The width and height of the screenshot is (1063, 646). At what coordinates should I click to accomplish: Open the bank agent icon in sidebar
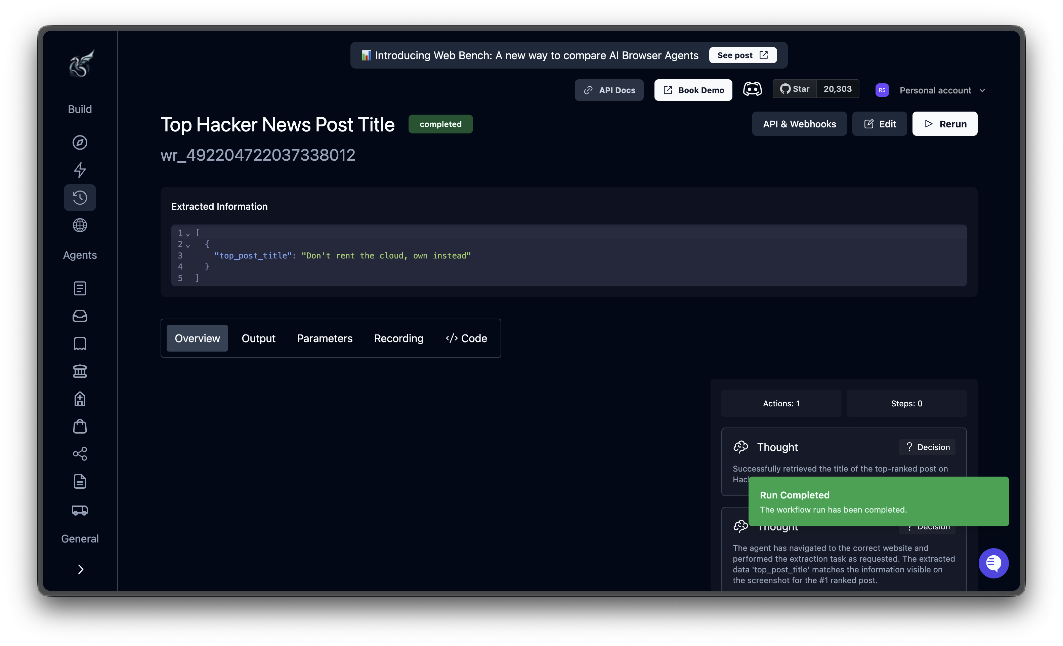point(80,371)
